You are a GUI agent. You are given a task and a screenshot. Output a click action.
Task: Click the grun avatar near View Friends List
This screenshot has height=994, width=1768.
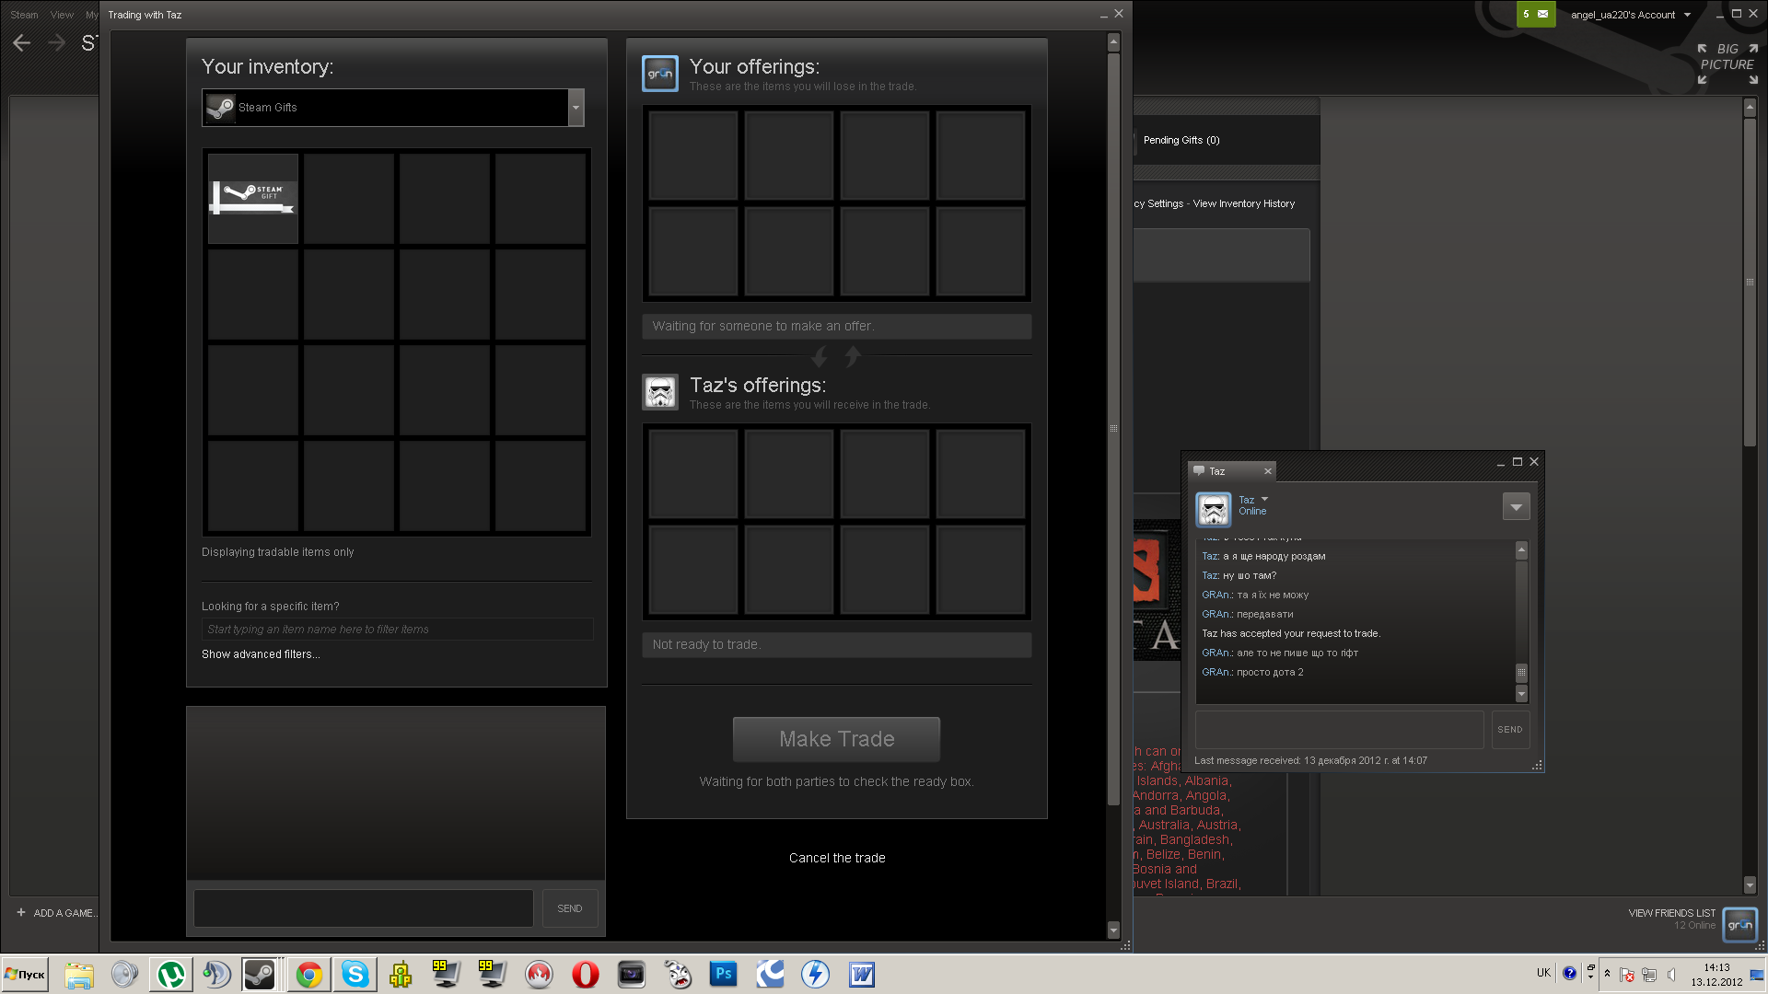pos(1740,925)
